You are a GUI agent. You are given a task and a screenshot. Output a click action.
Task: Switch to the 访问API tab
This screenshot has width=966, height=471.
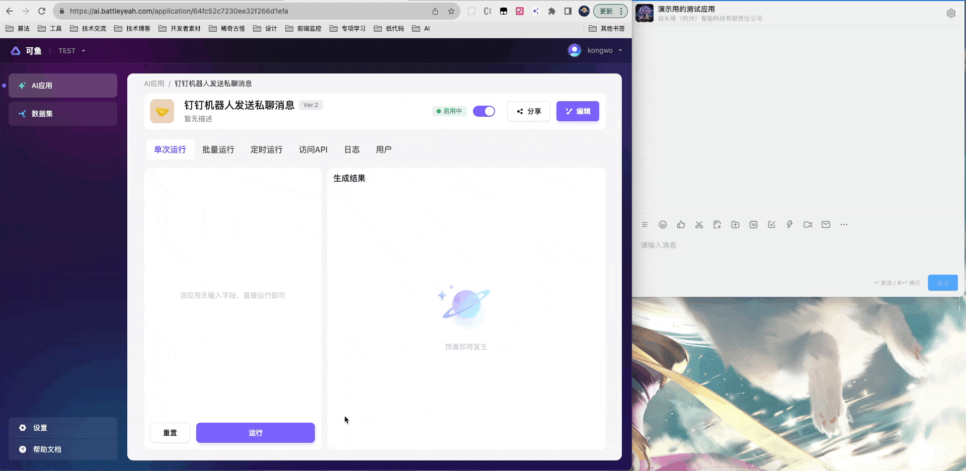[313, 149]
